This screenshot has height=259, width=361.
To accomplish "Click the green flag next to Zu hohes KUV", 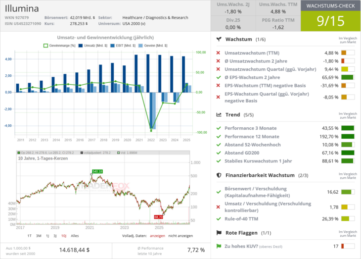I will (219, 246).
